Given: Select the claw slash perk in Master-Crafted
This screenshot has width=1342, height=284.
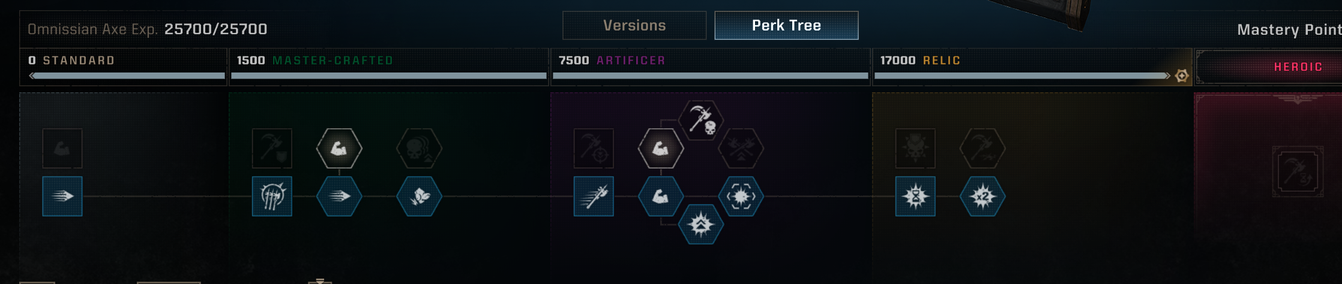Looking at the screenshot, I should pos(272,196).
